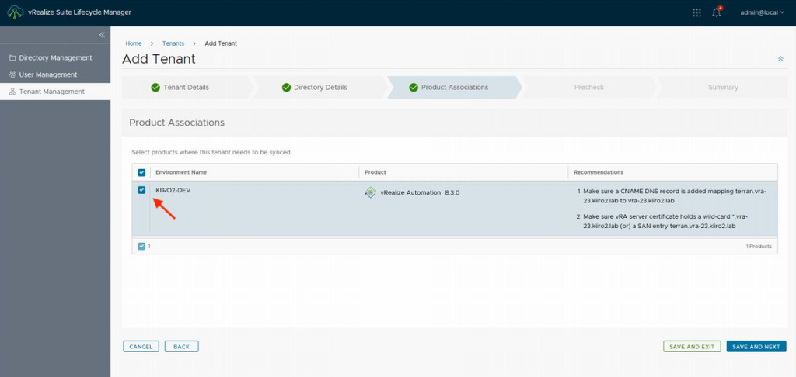The image size is (796, 377).
Task: Click the User Management people icon
Action: (12, 74)
